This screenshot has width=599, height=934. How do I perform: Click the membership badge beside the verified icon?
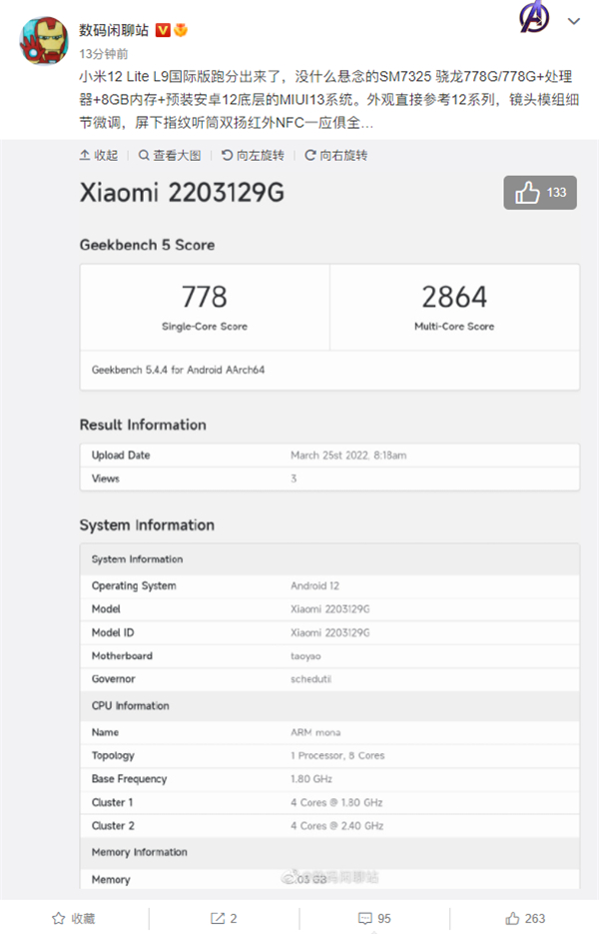(x=181, y=30)
